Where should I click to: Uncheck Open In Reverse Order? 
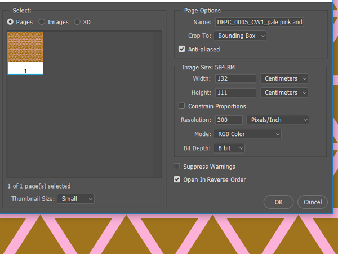click(x=177, y=179)
